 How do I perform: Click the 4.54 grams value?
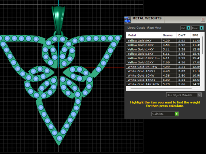point(166,45)
